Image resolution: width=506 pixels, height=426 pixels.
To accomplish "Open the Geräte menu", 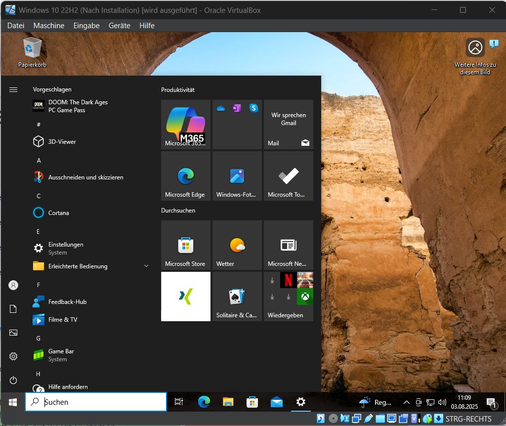I will pos(119,26).
